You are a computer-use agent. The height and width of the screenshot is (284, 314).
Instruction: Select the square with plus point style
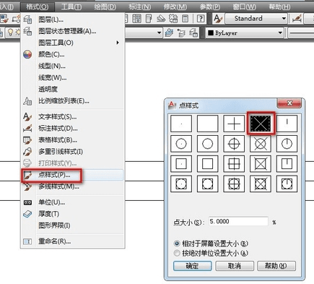click(234, 164)
